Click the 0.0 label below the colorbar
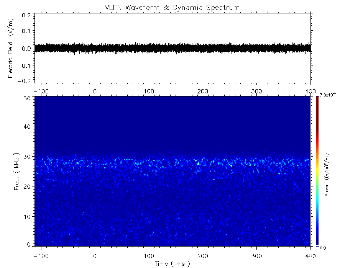The height and width of the screenshot is (268, 345). pyautogui.click(x=323, y=248)
